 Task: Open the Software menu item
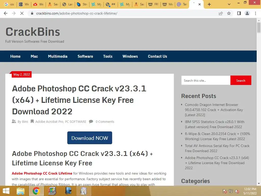[85, 56]
